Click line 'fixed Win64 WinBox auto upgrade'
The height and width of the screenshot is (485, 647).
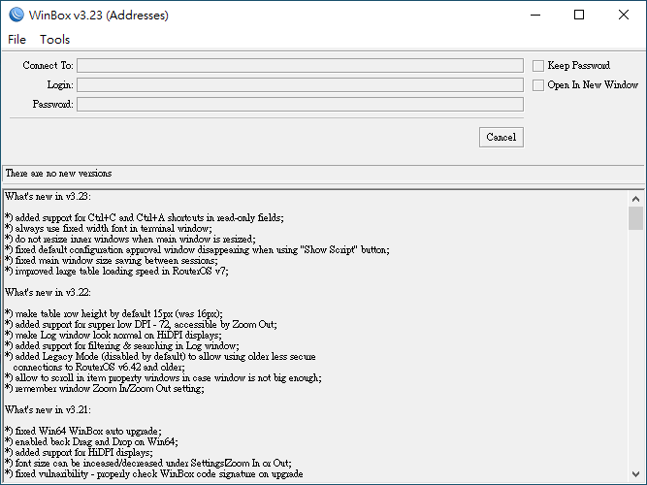[x=83, y=432]
